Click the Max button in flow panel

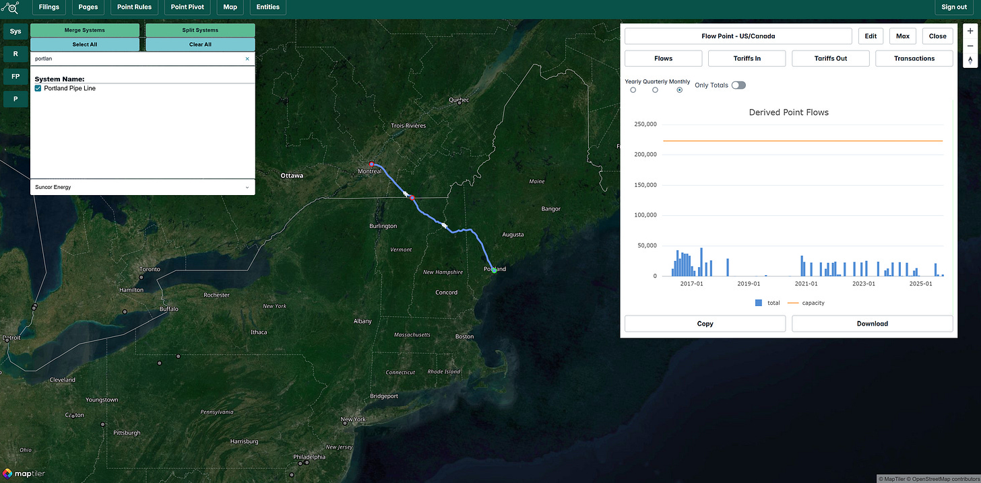tap(903, 36)
